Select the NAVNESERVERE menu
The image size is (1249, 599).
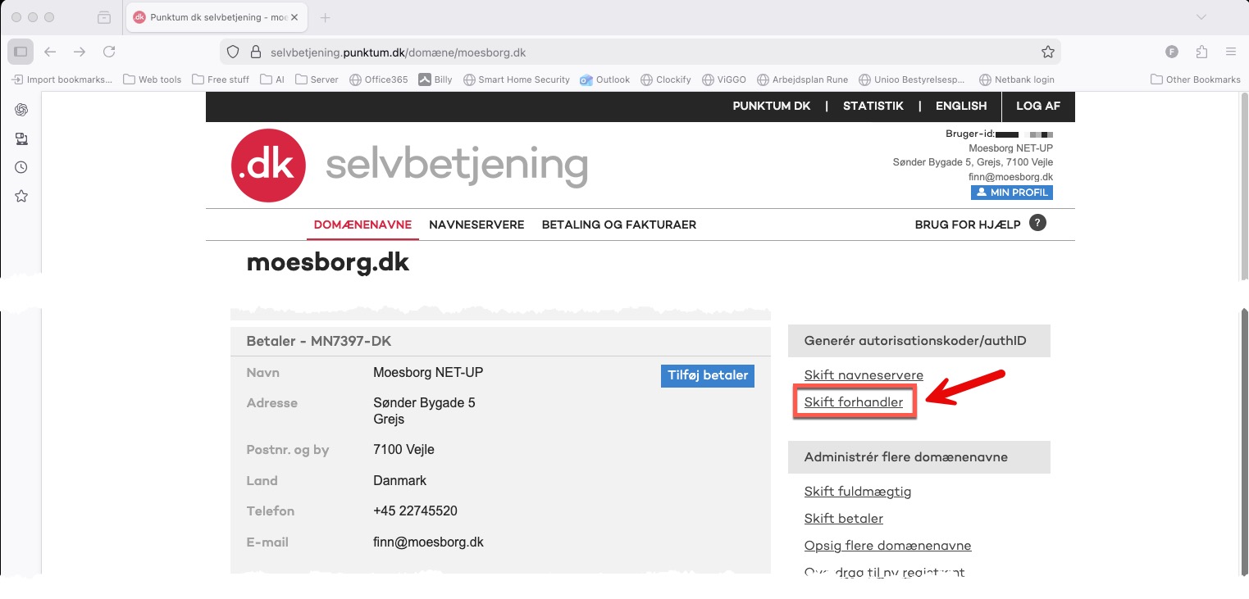[476, 225]
